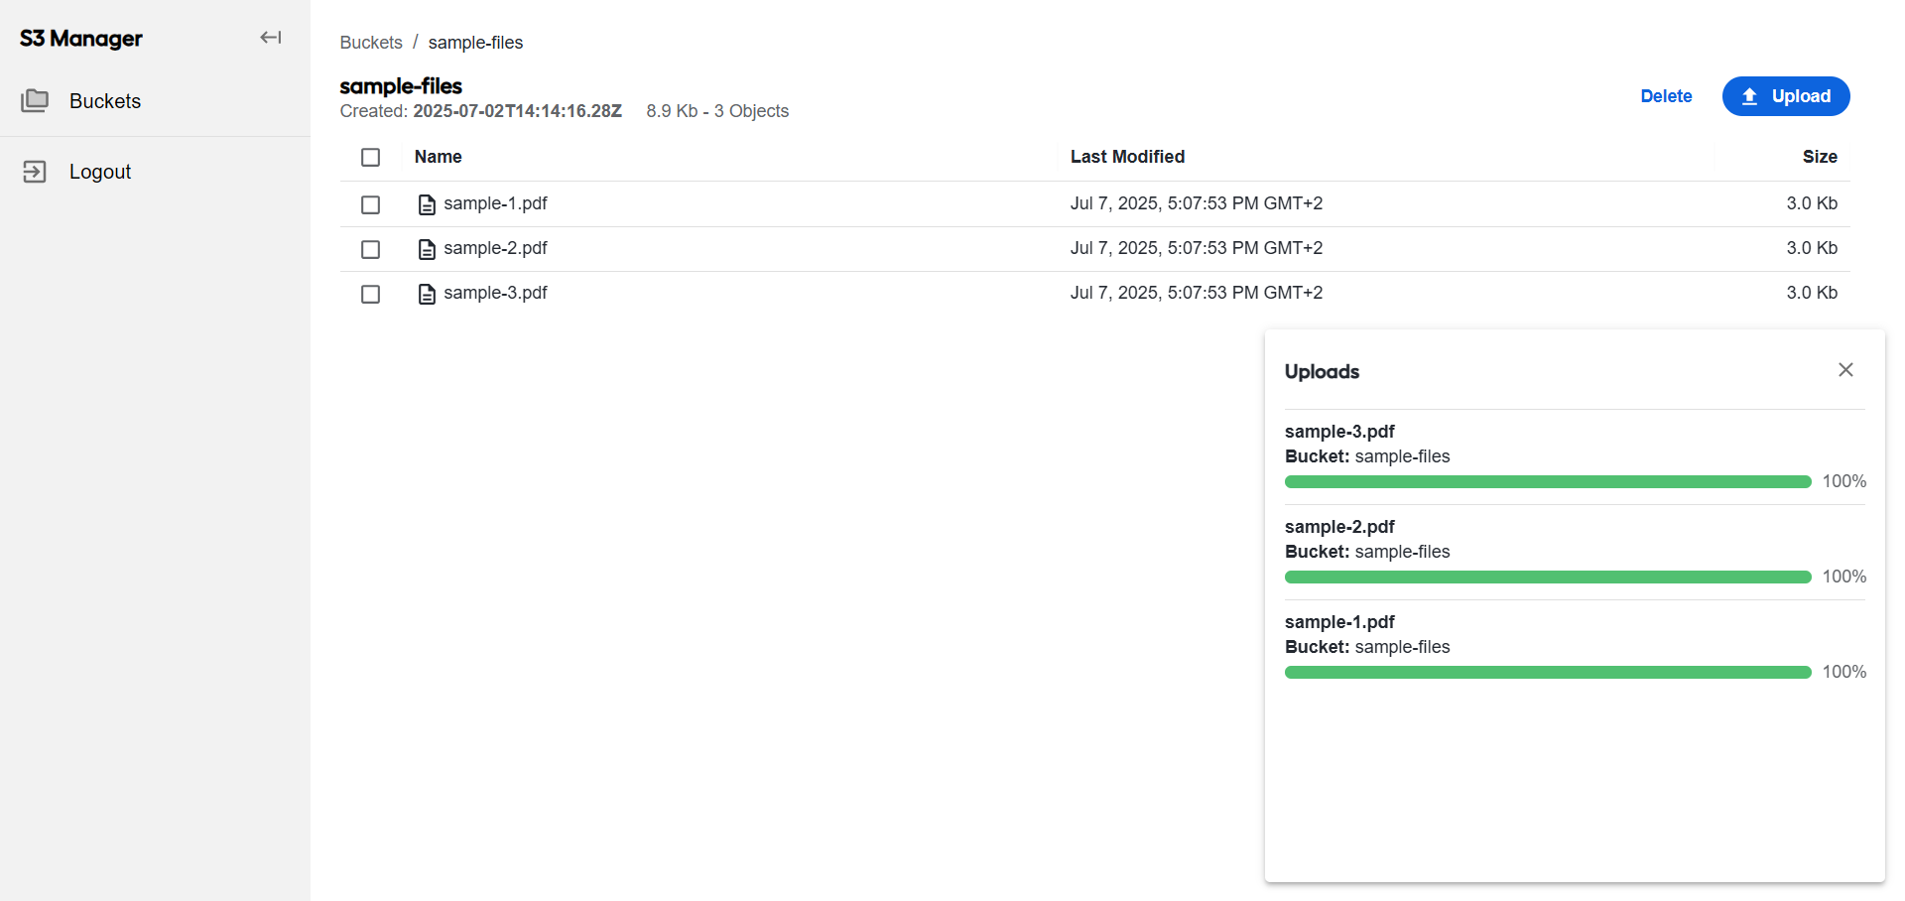
Task: Click the upload arrow icon in Upload button
Action: click(x=1749, y=96)
